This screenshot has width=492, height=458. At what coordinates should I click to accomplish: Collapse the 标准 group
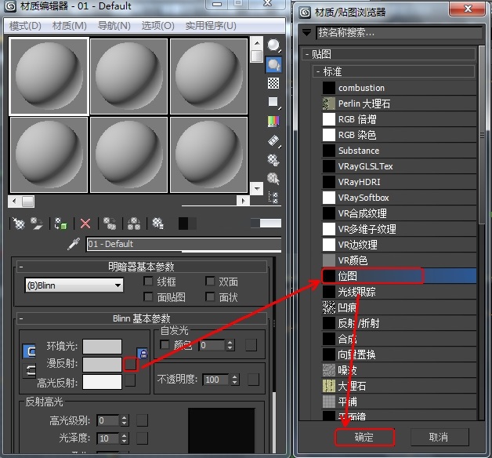[394, 71]
